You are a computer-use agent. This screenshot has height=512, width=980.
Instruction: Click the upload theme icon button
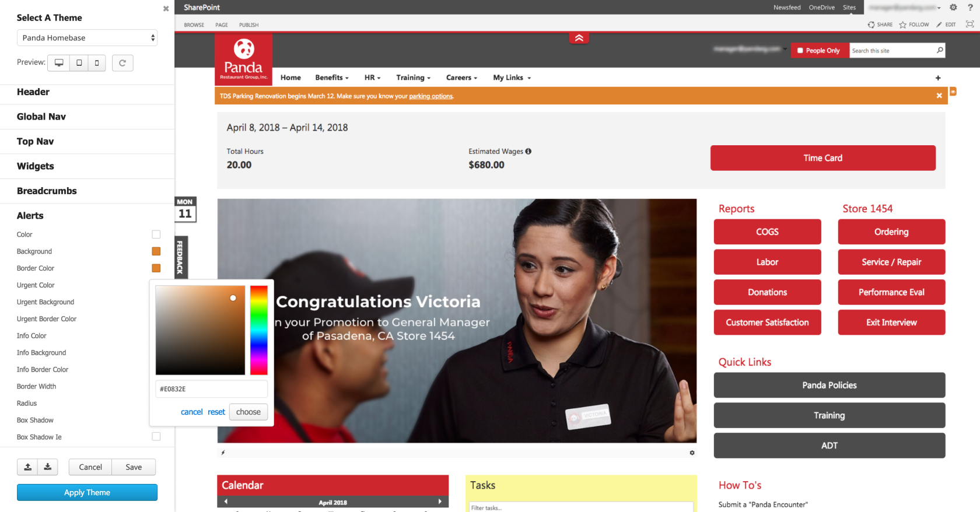click(27, 467)
